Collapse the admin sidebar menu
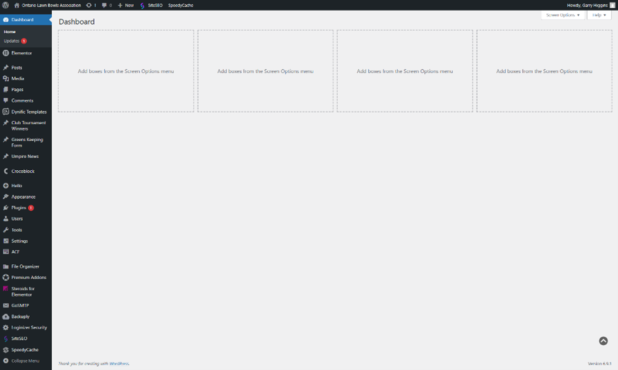 click(x=22, y=361)
